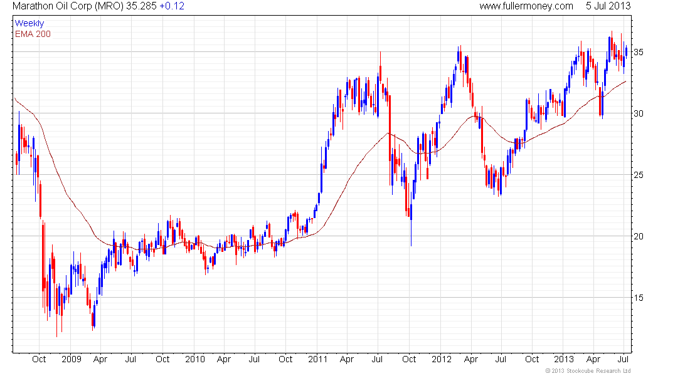Click the EMA 200 indicator legend label

pyautogui.click(x=33, y=34)
